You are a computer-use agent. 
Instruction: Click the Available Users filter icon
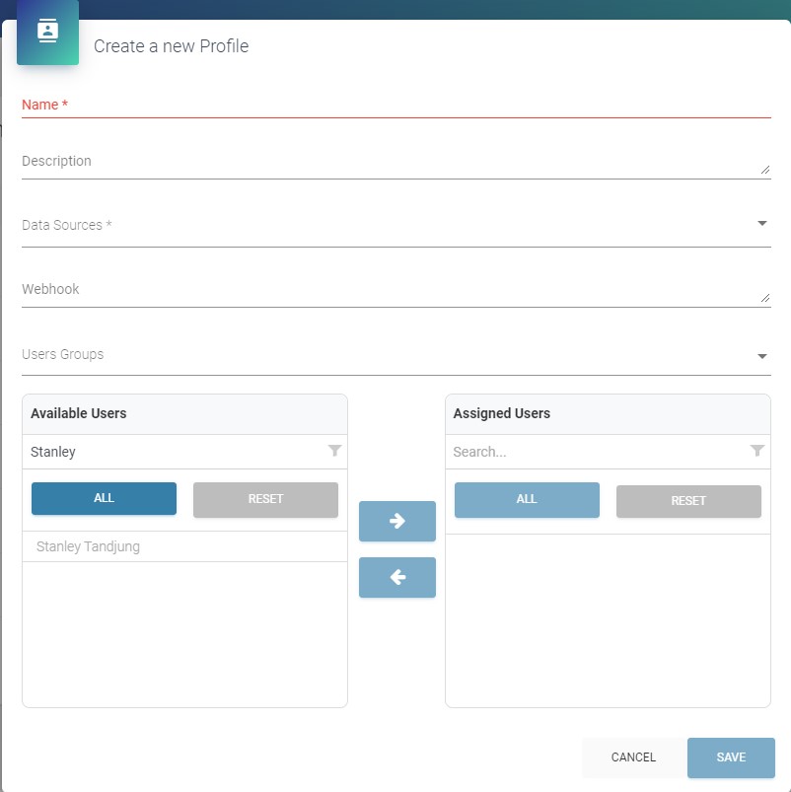coord(334,451)
